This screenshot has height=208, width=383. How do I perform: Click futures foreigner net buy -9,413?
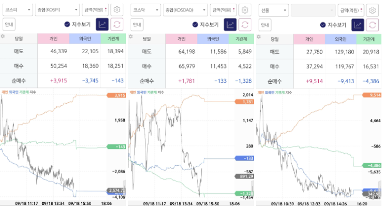point(346,81)
